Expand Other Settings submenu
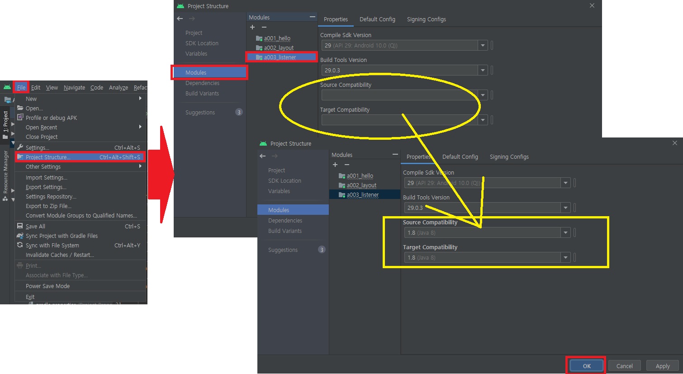The image size is (683, 374). tap(81, 166)
